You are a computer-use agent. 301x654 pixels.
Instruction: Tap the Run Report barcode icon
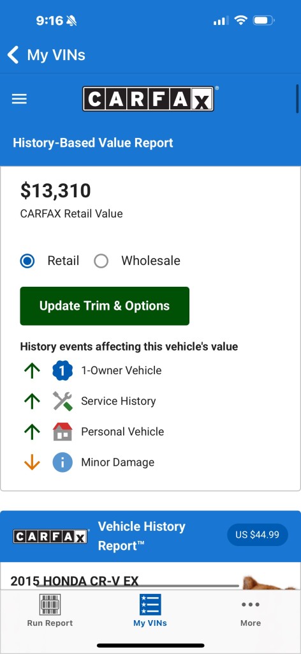pyautogui.click(x=50, y=604)
